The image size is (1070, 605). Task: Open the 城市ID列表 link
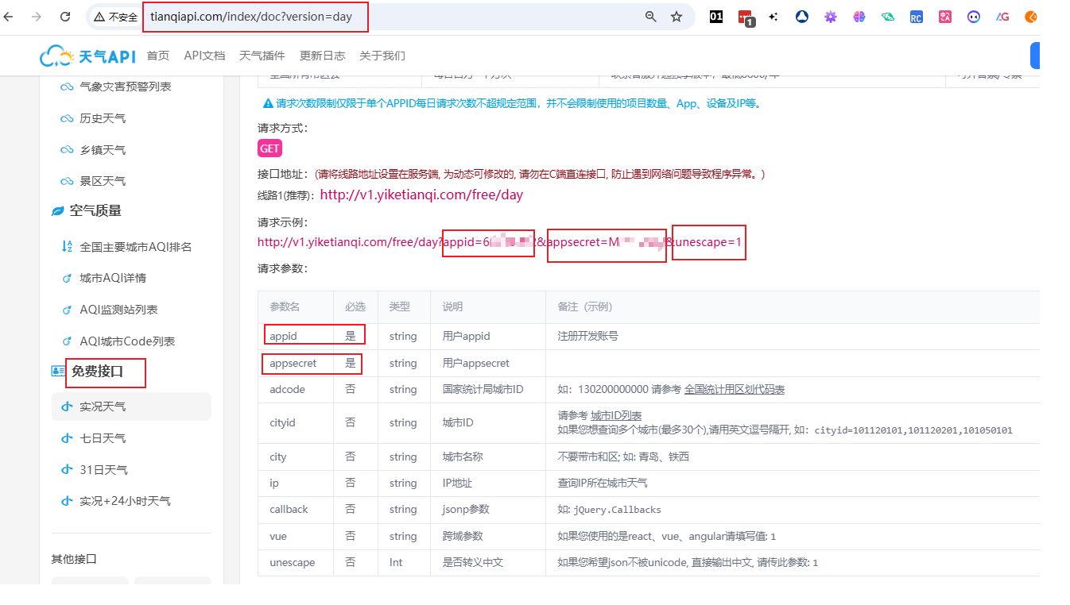tap(616, 416)
